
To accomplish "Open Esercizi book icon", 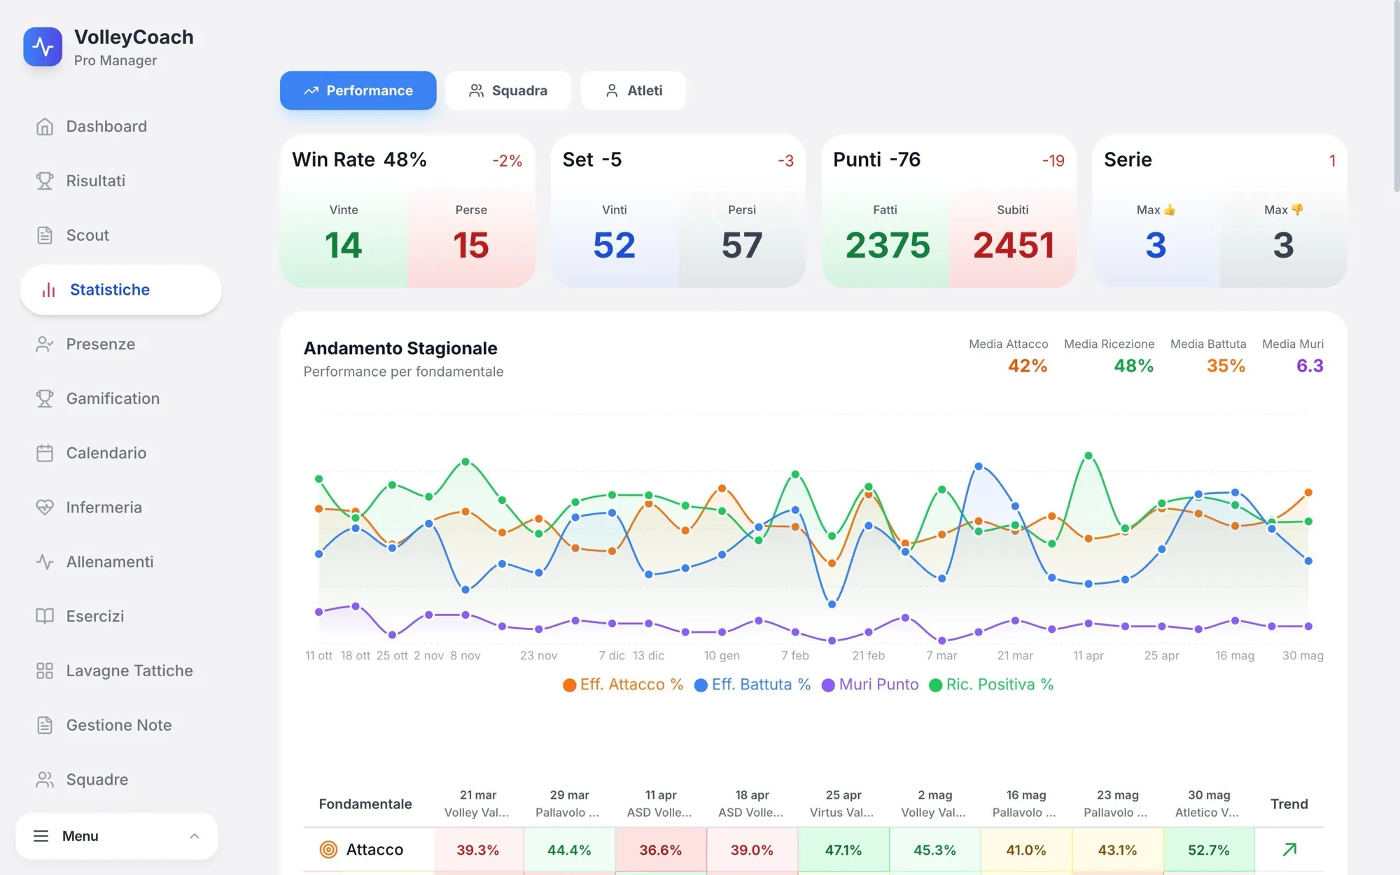I will click(x=45, y=616).
